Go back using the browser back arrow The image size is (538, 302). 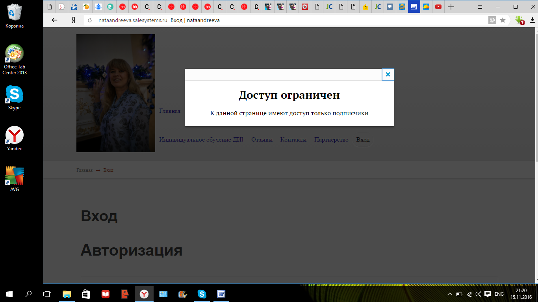click(x=55, y=20)
